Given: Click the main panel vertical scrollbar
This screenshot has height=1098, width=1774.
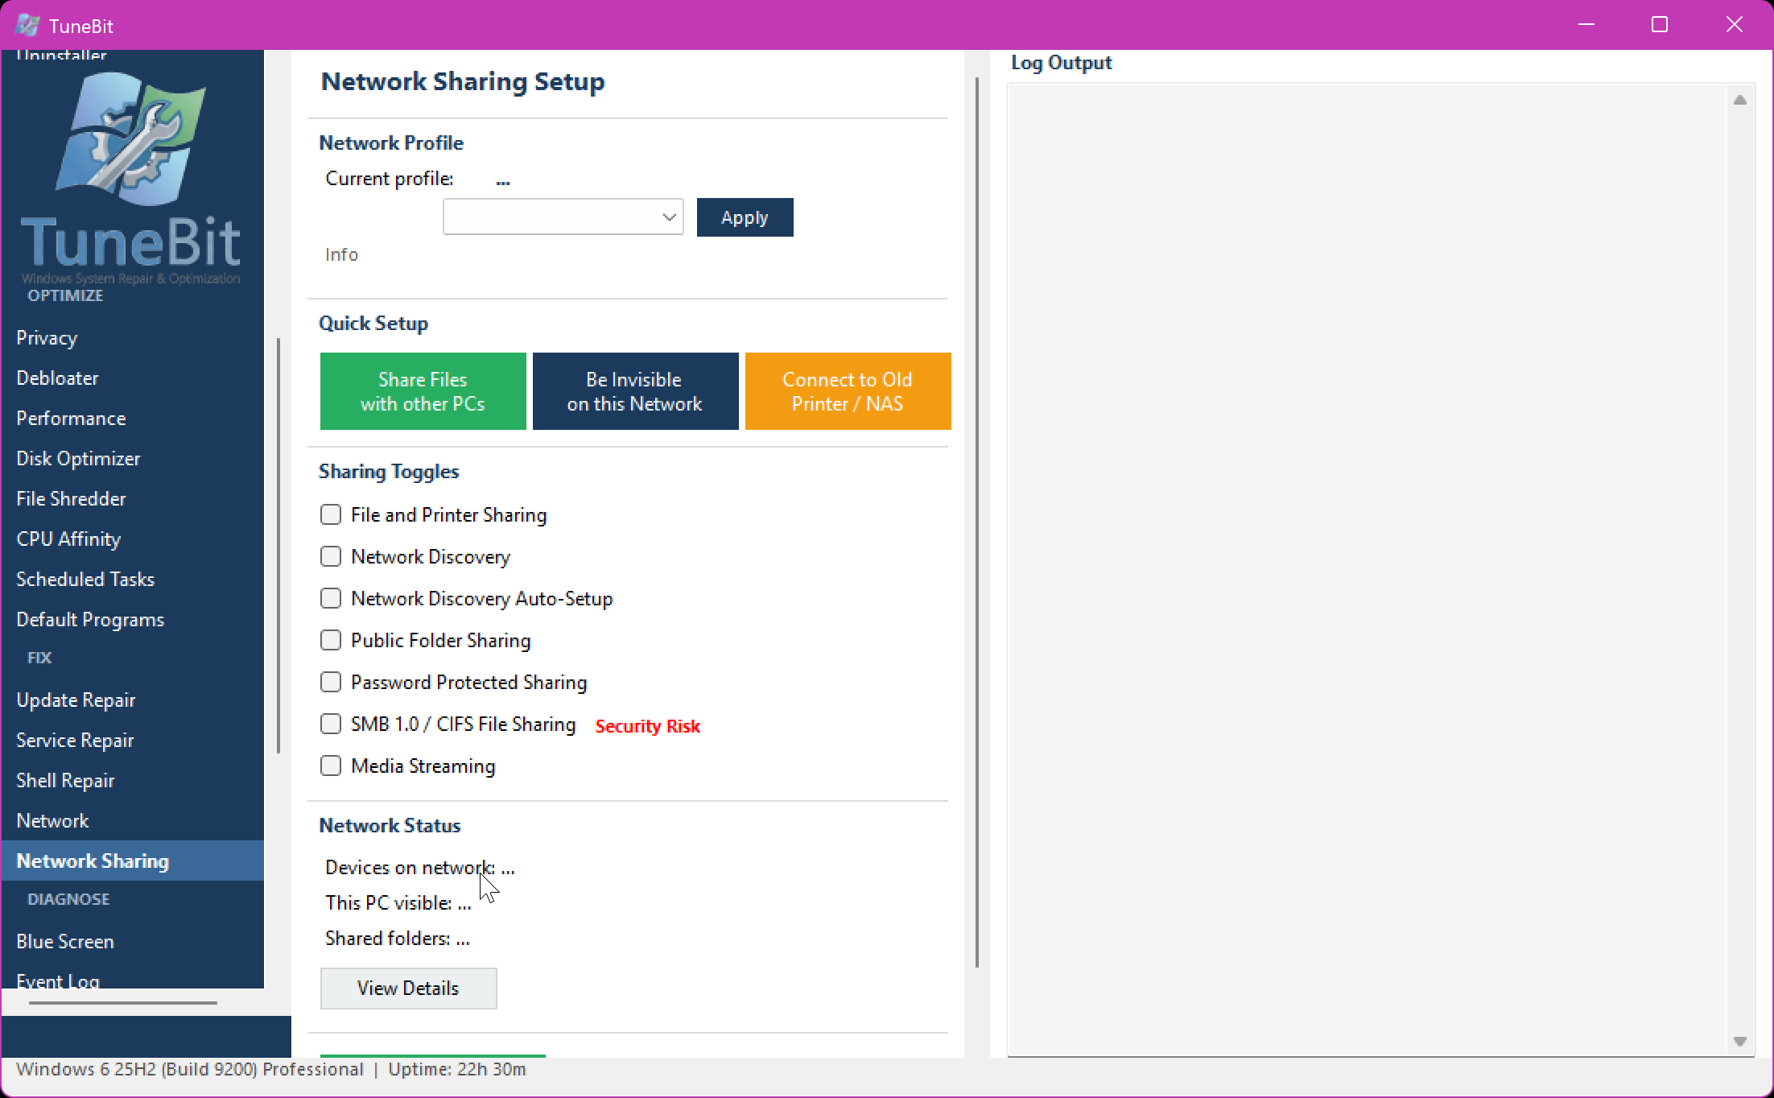Looking at the screenshot, I should pyautogui.click(x=977, y=522).
